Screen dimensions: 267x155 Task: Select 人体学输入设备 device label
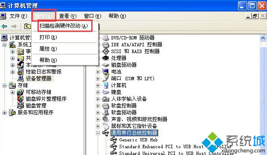129,99
